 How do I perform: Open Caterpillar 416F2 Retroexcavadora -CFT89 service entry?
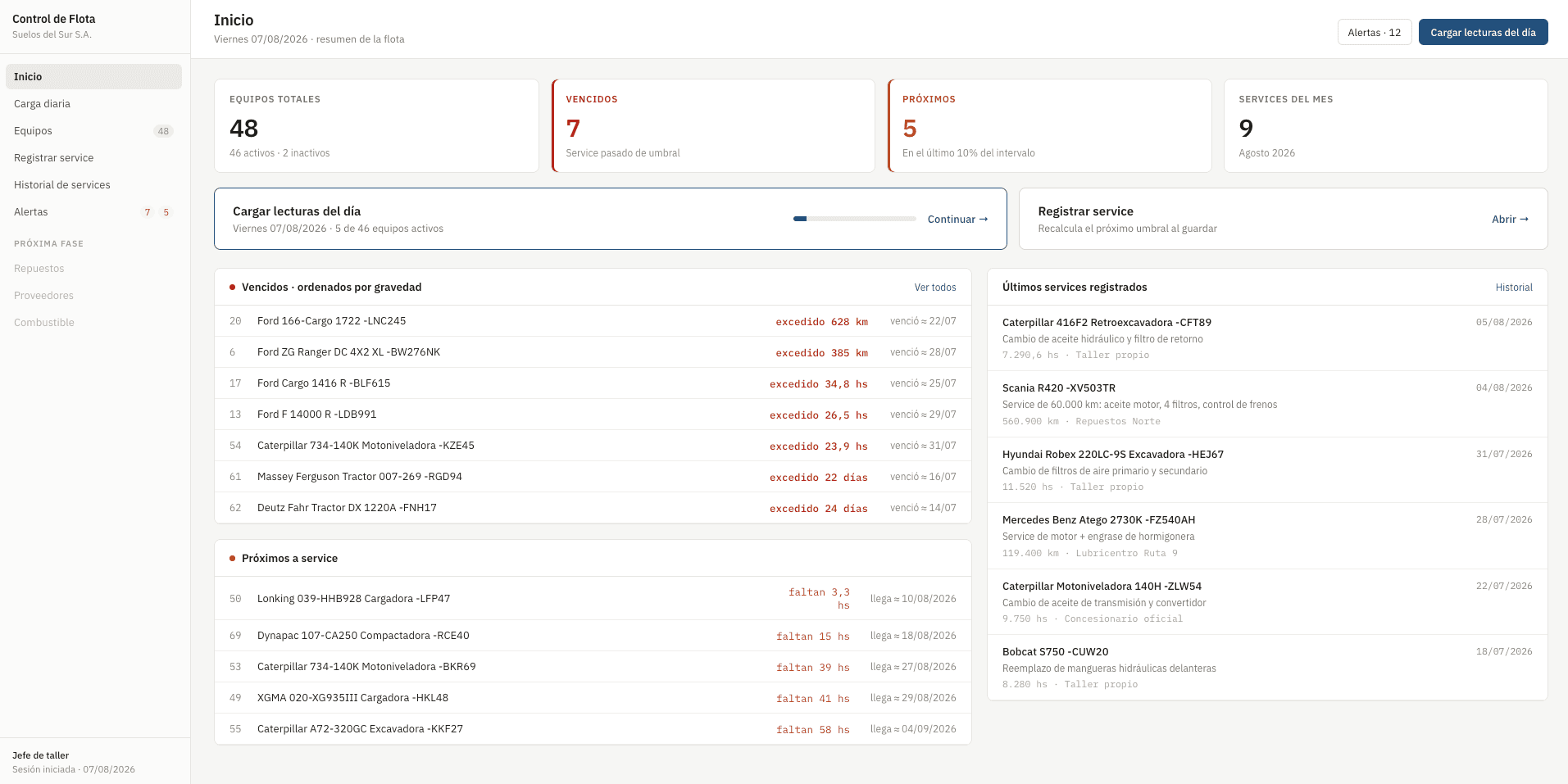coord(1267,338)
